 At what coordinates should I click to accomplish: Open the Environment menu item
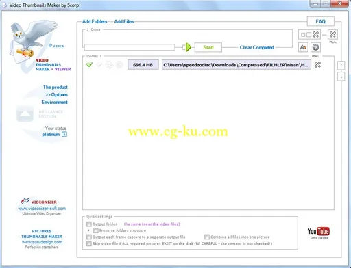54,102
